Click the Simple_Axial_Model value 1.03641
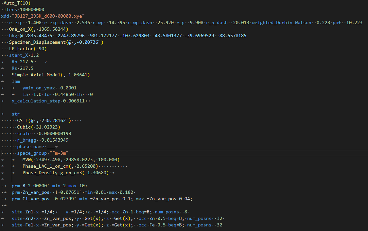368x231 pixels. tap(78, 75)
